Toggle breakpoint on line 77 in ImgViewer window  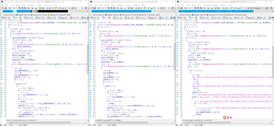2,112
